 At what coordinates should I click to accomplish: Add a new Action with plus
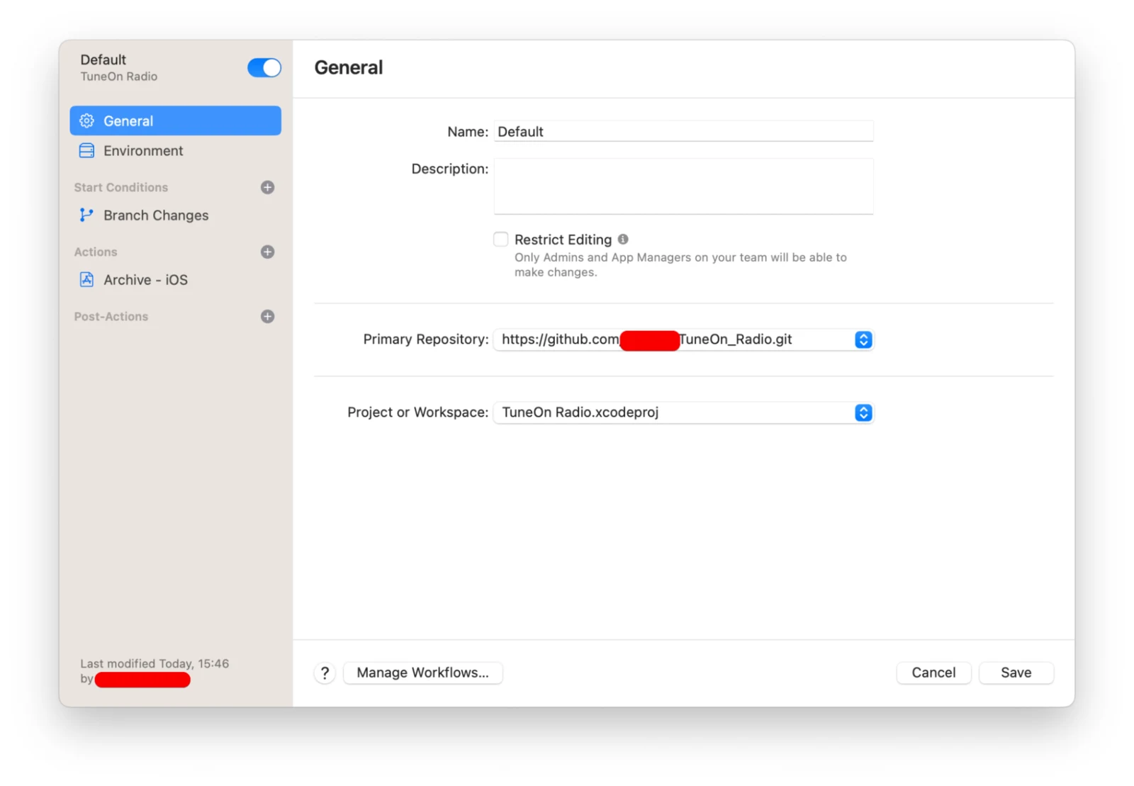pyautogui.click(x=267, y=252)
